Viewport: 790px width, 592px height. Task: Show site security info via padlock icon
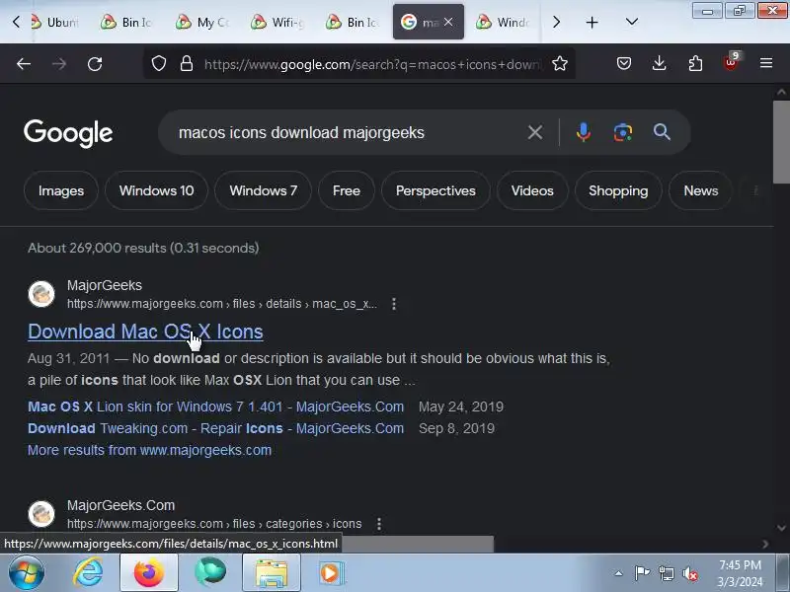pyautogui.click(x=187, y=64)
